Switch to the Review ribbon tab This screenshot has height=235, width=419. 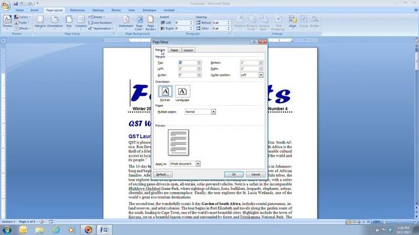(117, 10)
